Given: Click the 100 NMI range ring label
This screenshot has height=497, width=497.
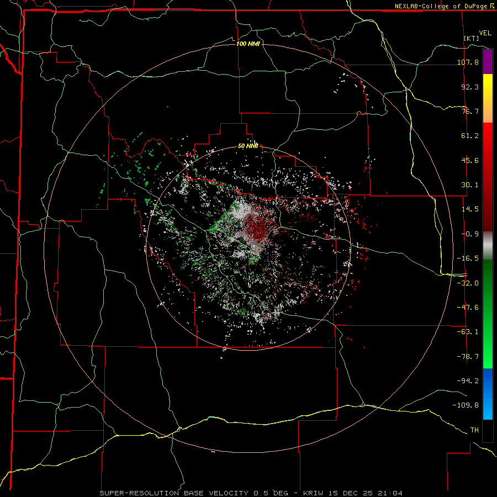Looking at the screenshot, I should (248, 44).
